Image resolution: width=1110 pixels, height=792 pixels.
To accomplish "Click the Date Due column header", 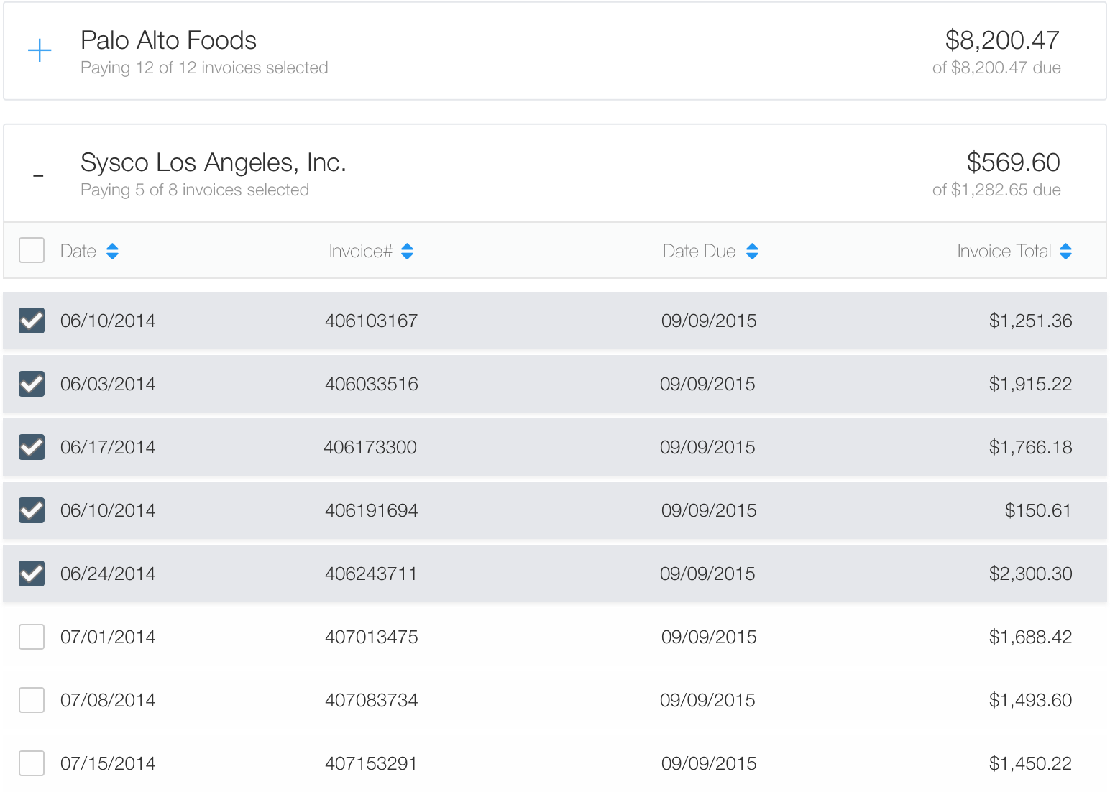I will click(698, 252).
